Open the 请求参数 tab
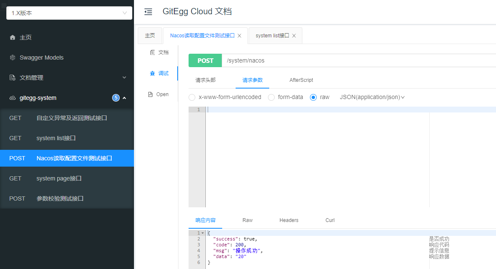Viewport: 496px width, 269px height. pyautogui.click(x=252, y=80)
